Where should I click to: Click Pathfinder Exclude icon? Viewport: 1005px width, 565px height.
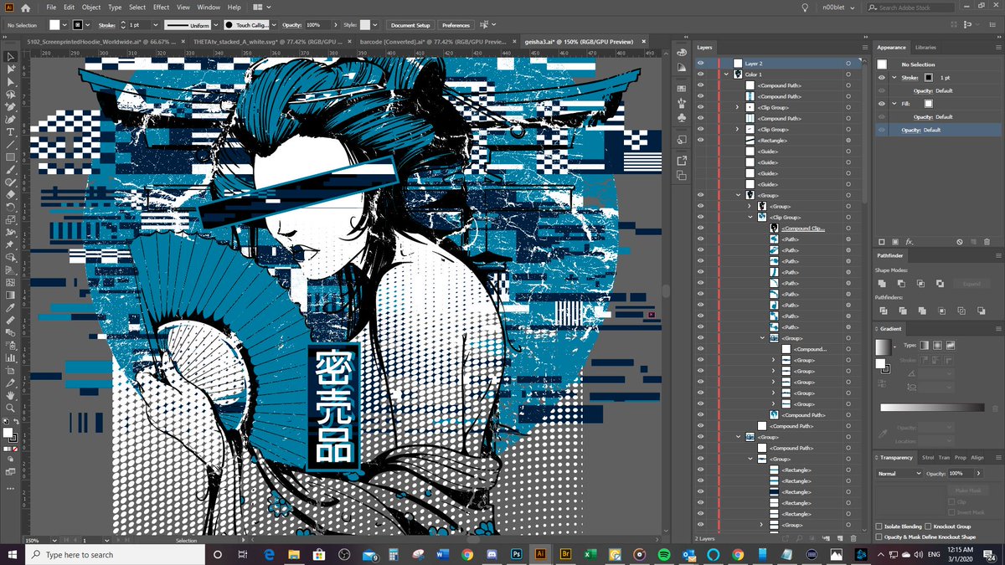940,284
